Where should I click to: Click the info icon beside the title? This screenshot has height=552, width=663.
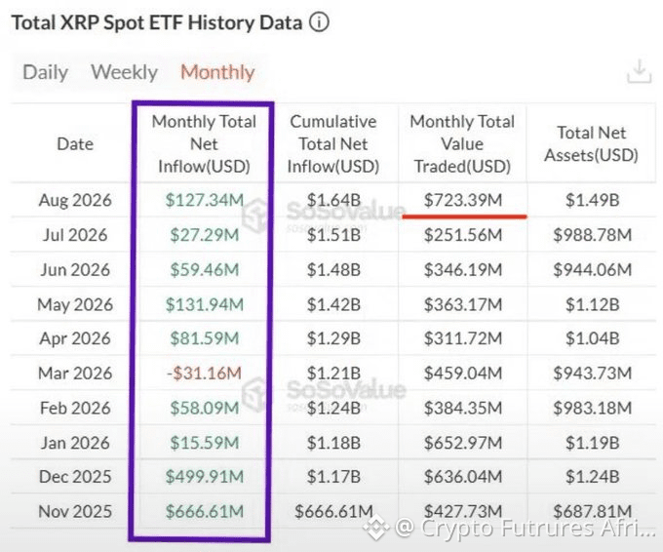(x=319, y=22)
